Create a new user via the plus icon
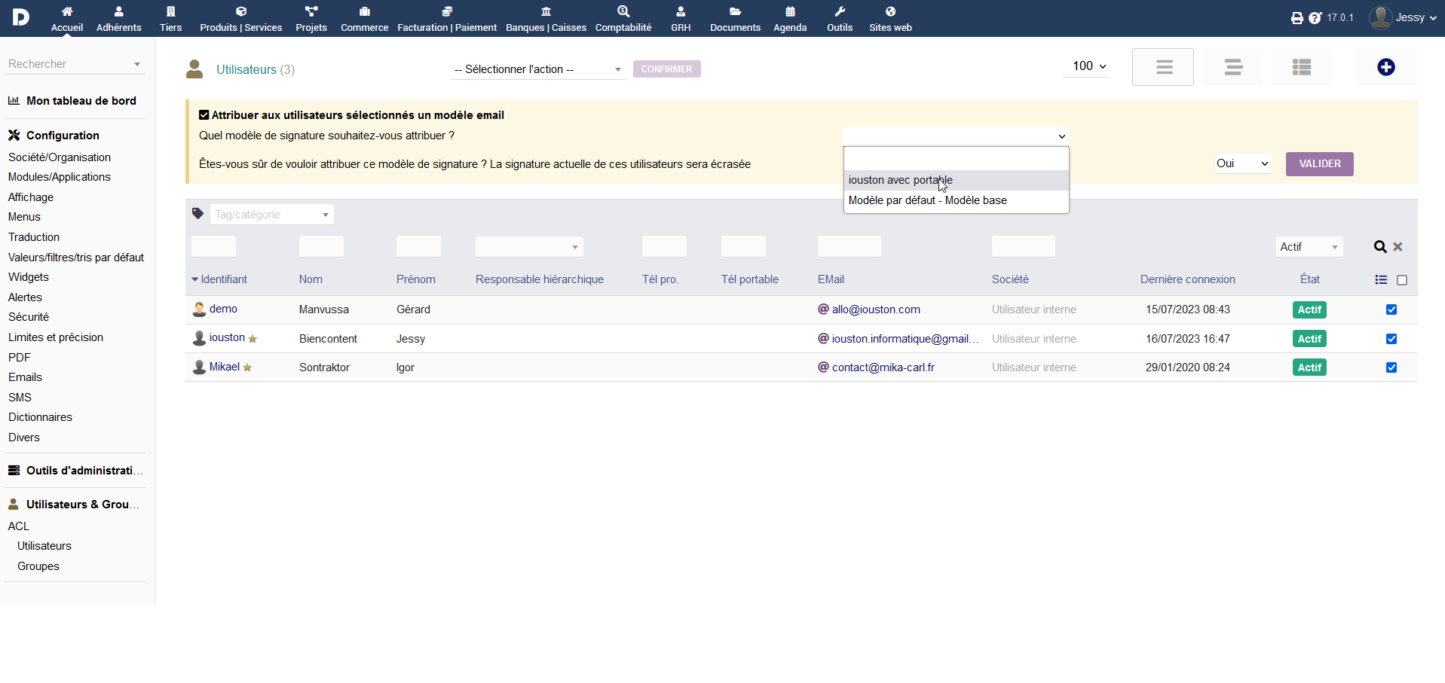1445x683 pixels. pyautogui.click(x=1385, y=67)
